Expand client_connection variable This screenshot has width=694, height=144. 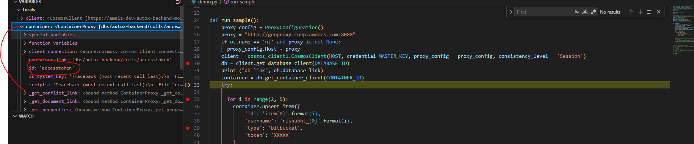pyautogui.click(x=25, y=51)
